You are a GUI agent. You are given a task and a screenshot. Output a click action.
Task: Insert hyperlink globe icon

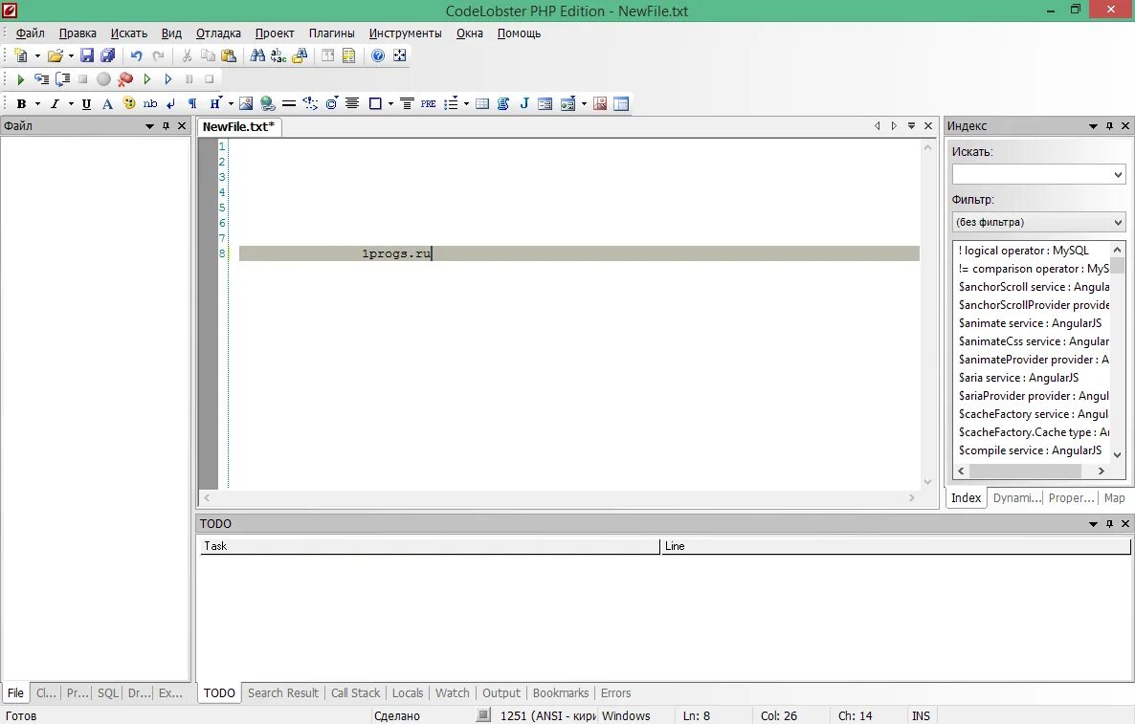[x=268, y=104]
